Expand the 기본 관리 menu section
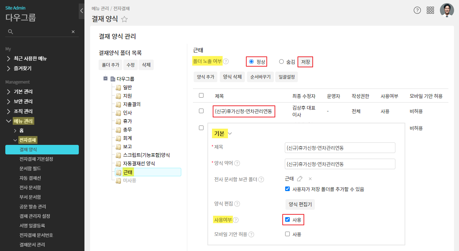The image size is (459, 251). [x=23, y=92]
